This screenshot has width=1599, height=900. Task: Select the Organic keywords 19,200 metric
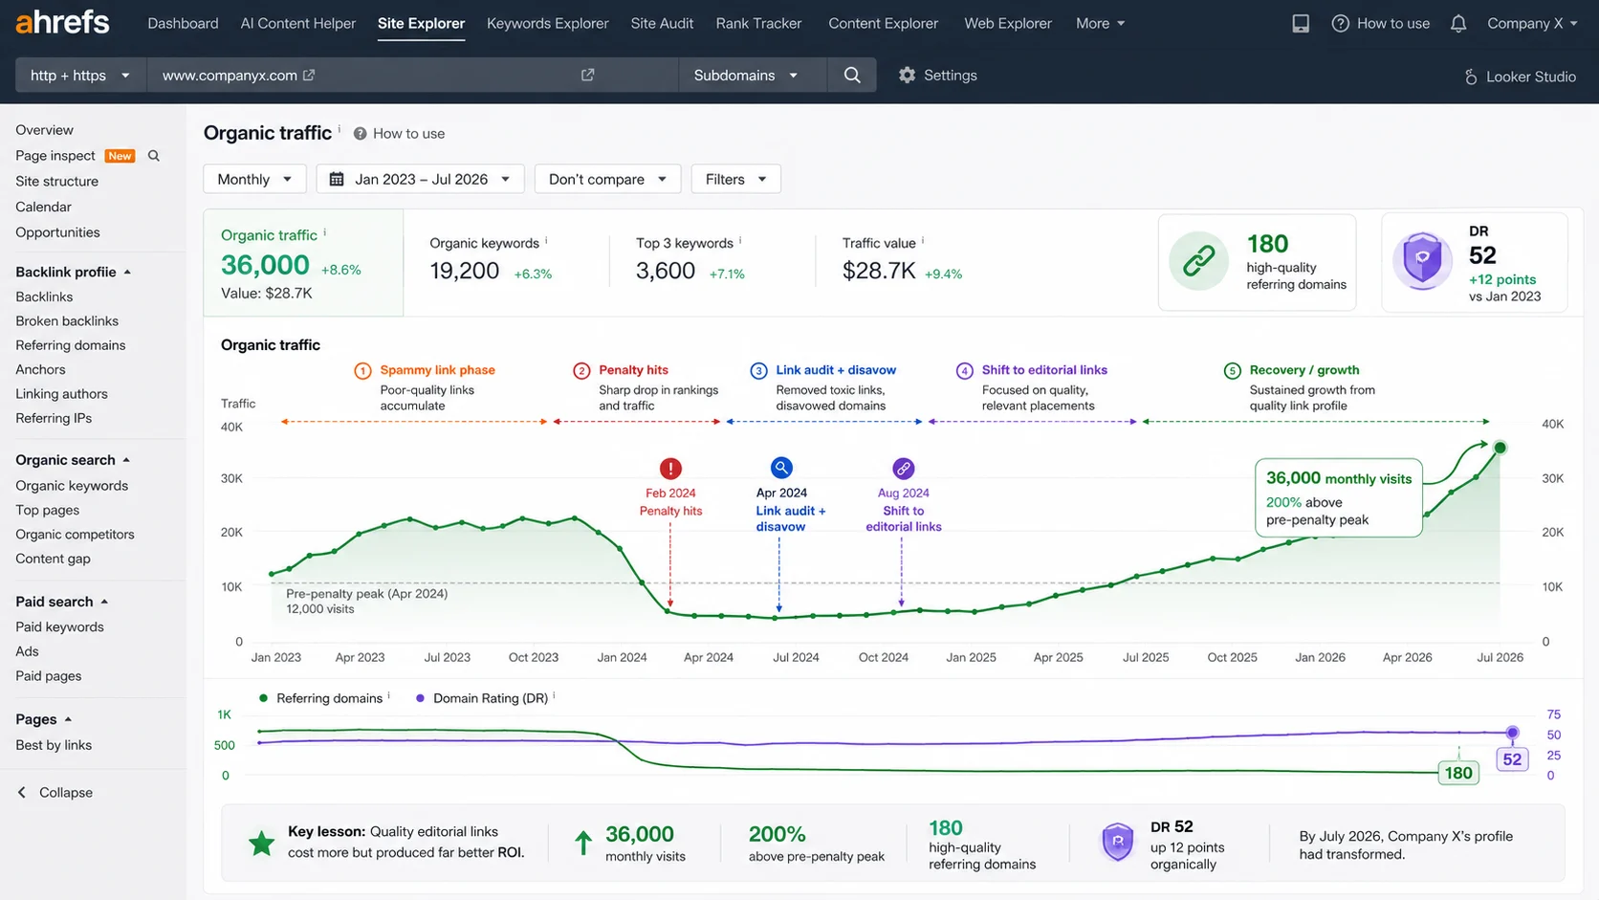[x=491, y=259]
